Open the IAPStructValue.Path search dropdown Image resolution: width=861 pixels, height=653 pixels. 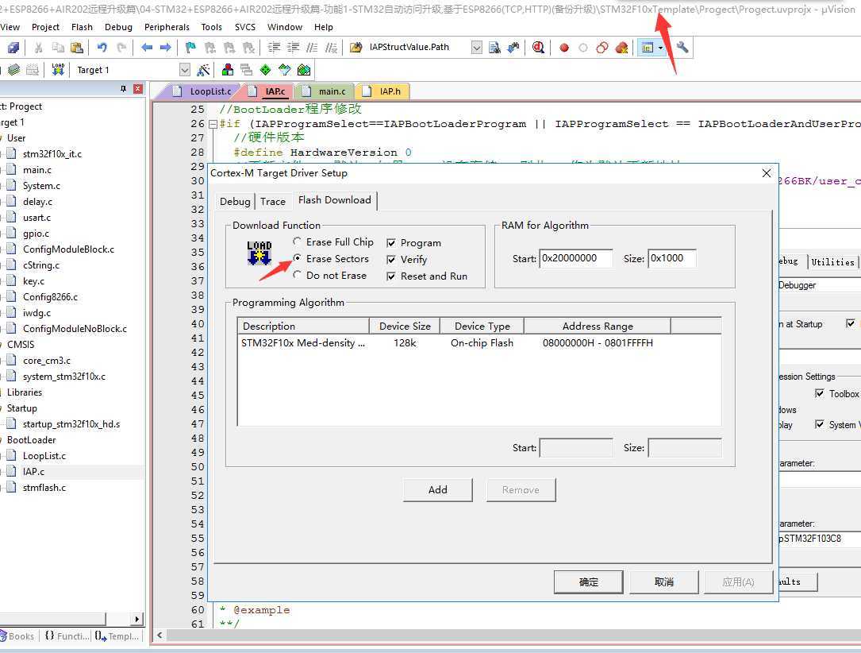click(x=477, y=48)
